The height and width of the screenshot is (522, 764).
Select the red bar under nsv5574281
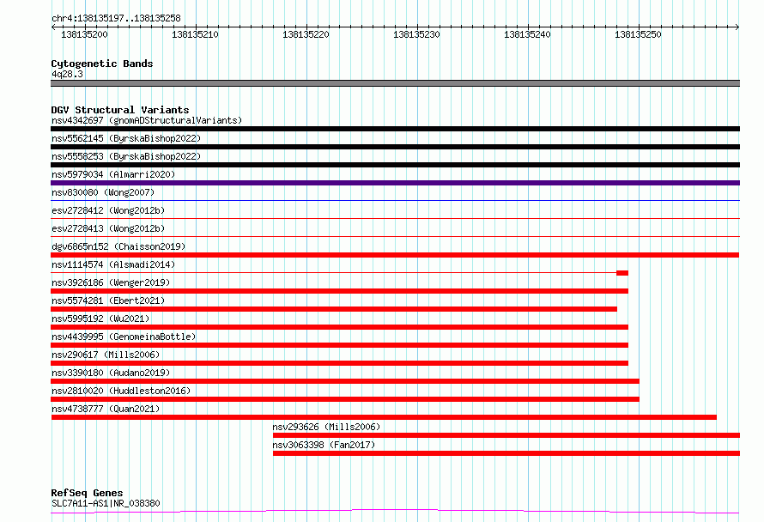pyautogui.click(x=334, y=309)
